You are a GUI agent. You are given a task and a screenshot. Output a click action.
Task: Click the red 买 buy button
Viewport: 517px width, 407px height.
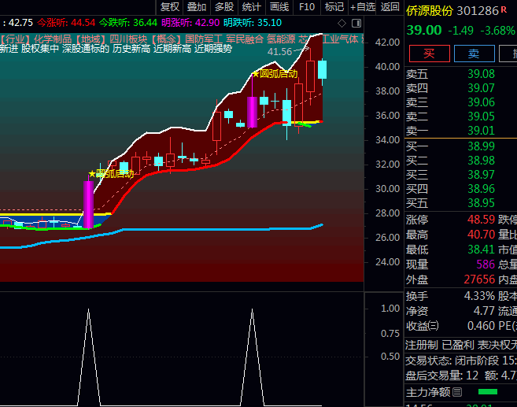click(430, 54)
